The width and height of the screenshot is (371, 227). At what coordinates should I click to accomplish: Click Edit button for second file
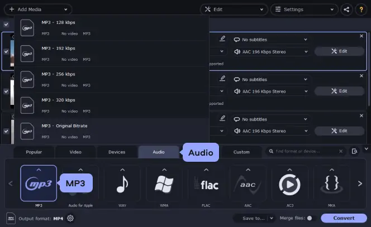click(x=339, y=91)
